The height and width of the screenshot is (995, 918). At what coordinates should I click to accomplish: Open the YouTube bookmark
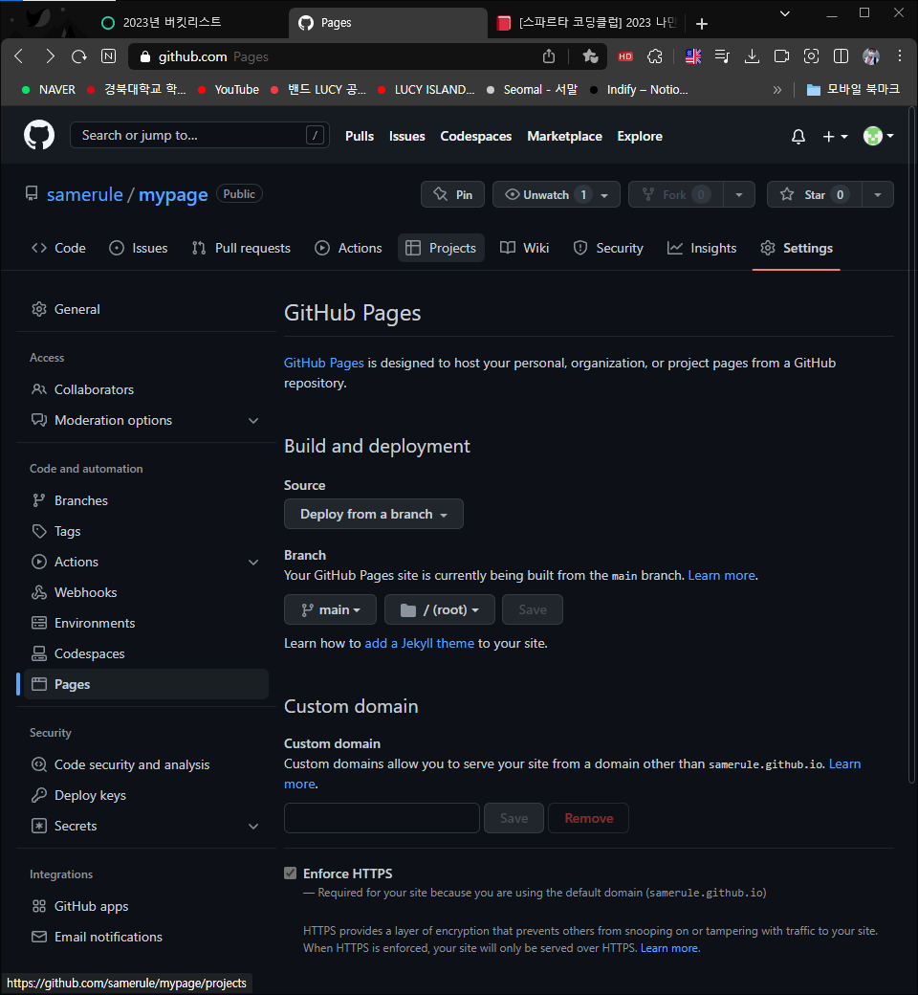click(x=229, y=90)
